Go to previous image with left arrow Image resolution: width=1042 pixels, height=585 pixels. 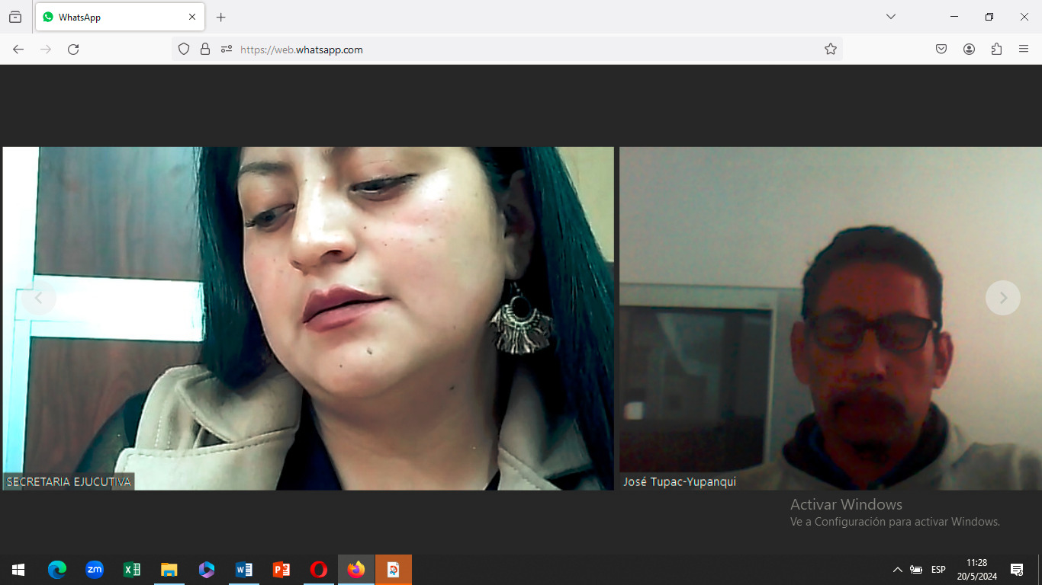38,298
